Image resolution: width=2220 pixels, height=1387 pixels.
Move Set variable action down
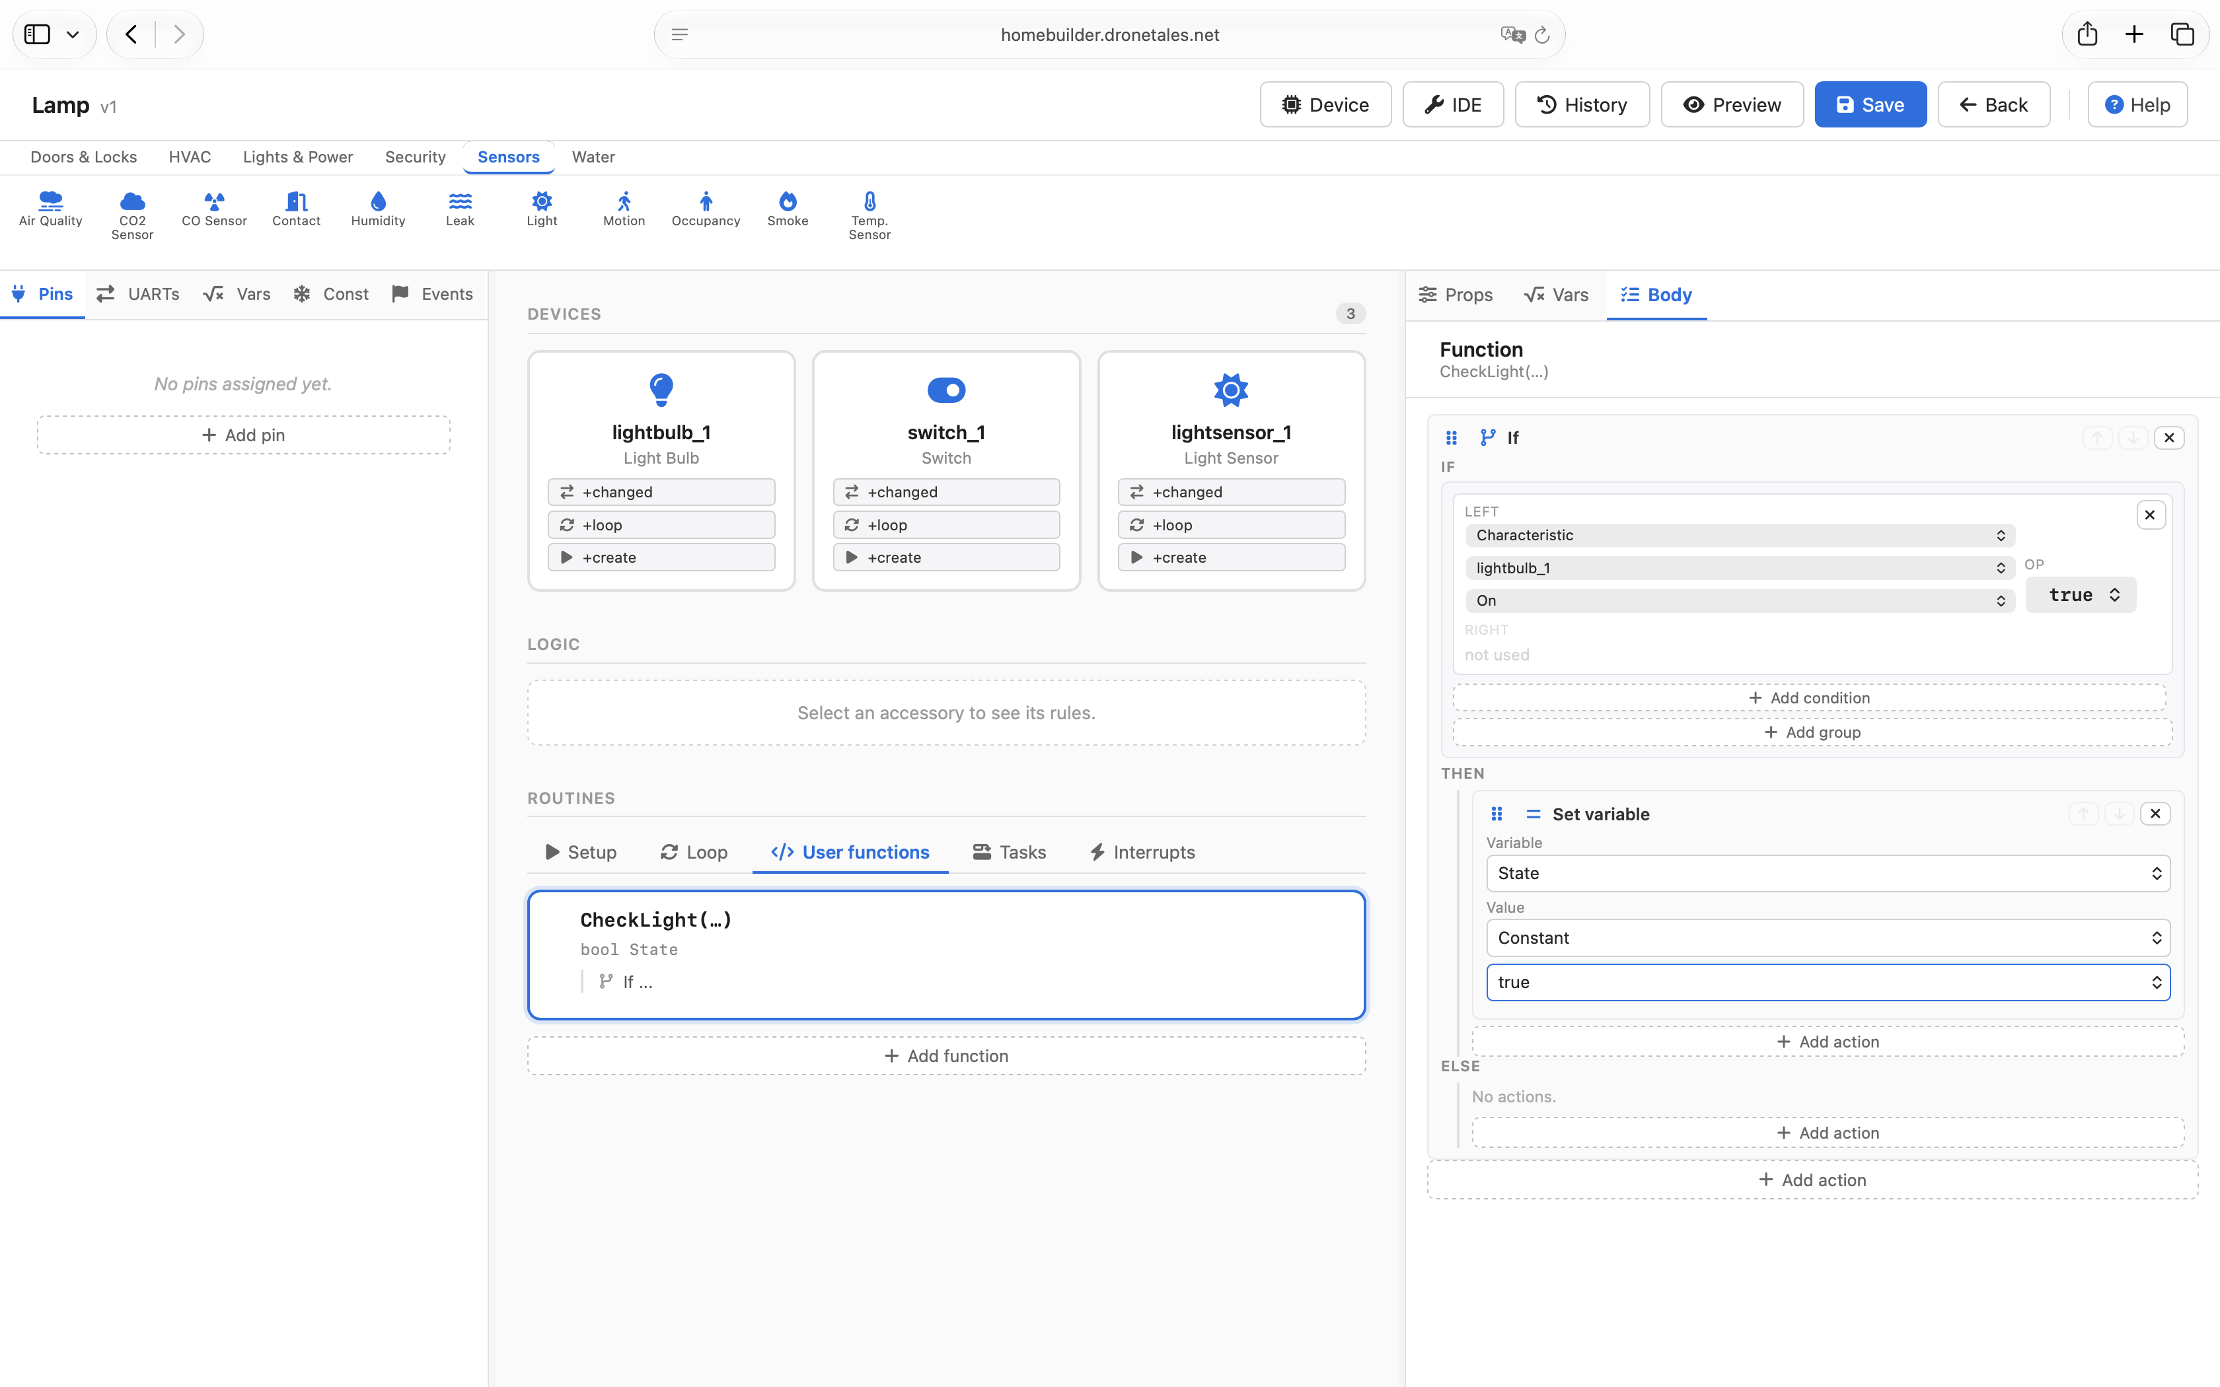(2120, 814)
